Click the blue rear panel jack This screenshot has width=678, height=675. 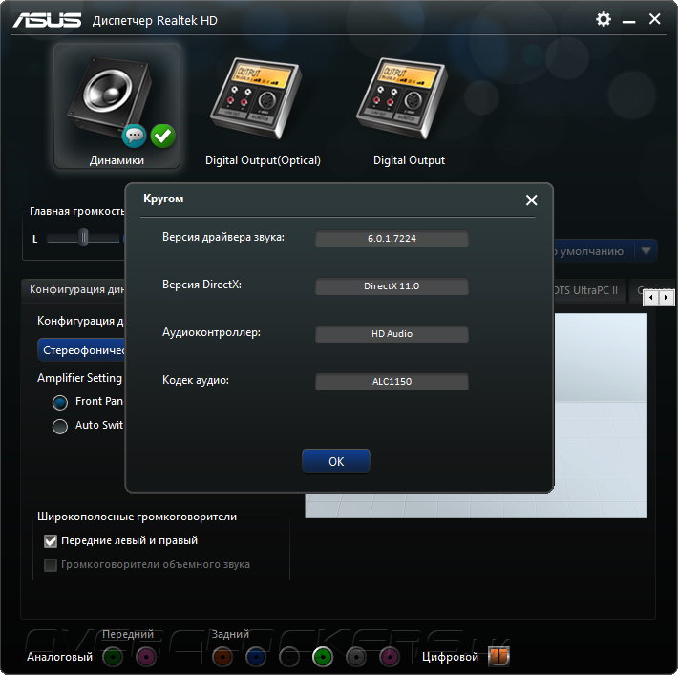coord(256,657)
